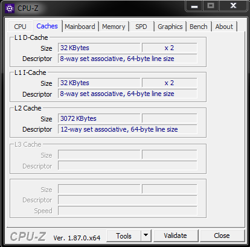250x247 pixels.
Task: Open the Mainboard tab
Action: click(x=80, y=27)
